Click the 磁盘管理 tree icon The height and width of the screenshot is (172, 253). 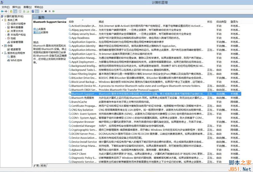click(x=9, y=49)
